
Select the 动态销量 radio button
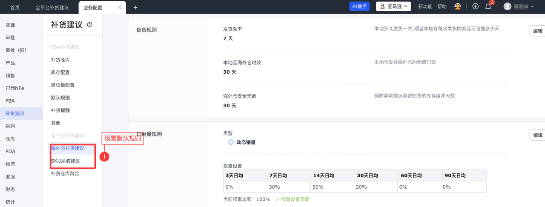231,142
